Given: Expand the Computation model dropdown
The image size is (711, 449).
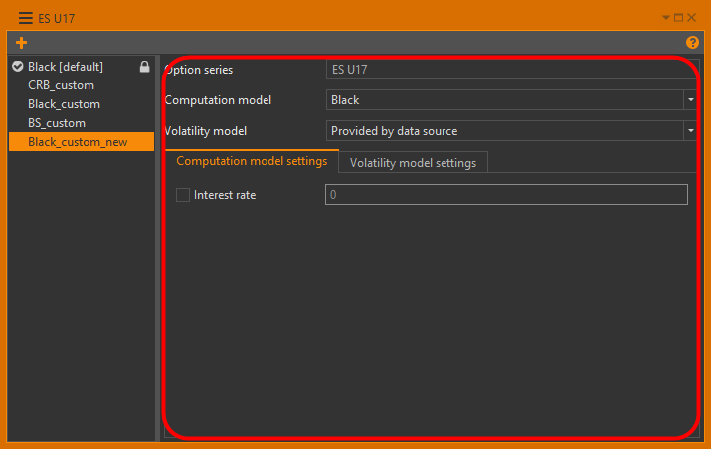Looking at the screenshot, I should tap(689, 100).
